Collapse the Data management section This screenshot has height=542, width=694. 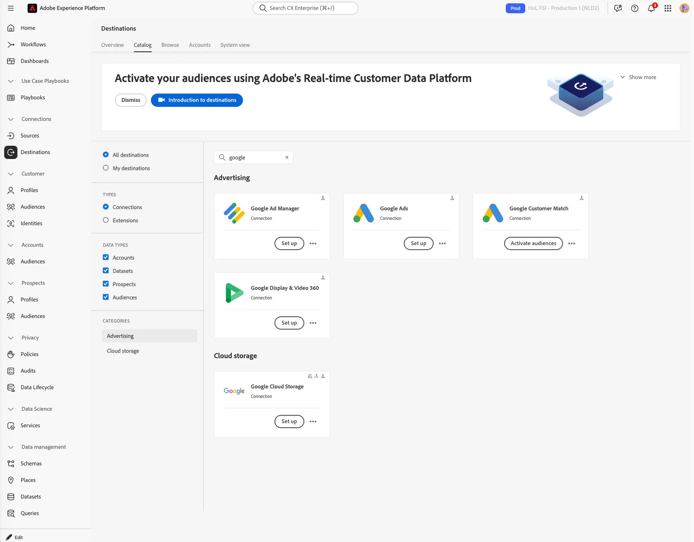click(x=11, y=447)
